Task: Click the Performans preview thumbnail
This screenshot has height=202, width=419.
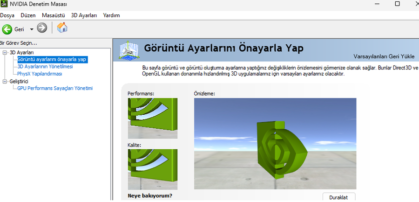Action: coord(153,118)
